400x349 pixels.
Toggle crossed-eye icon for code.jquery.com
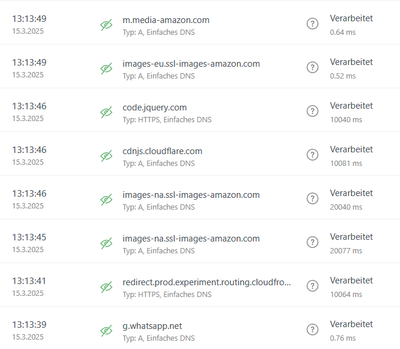106,112
